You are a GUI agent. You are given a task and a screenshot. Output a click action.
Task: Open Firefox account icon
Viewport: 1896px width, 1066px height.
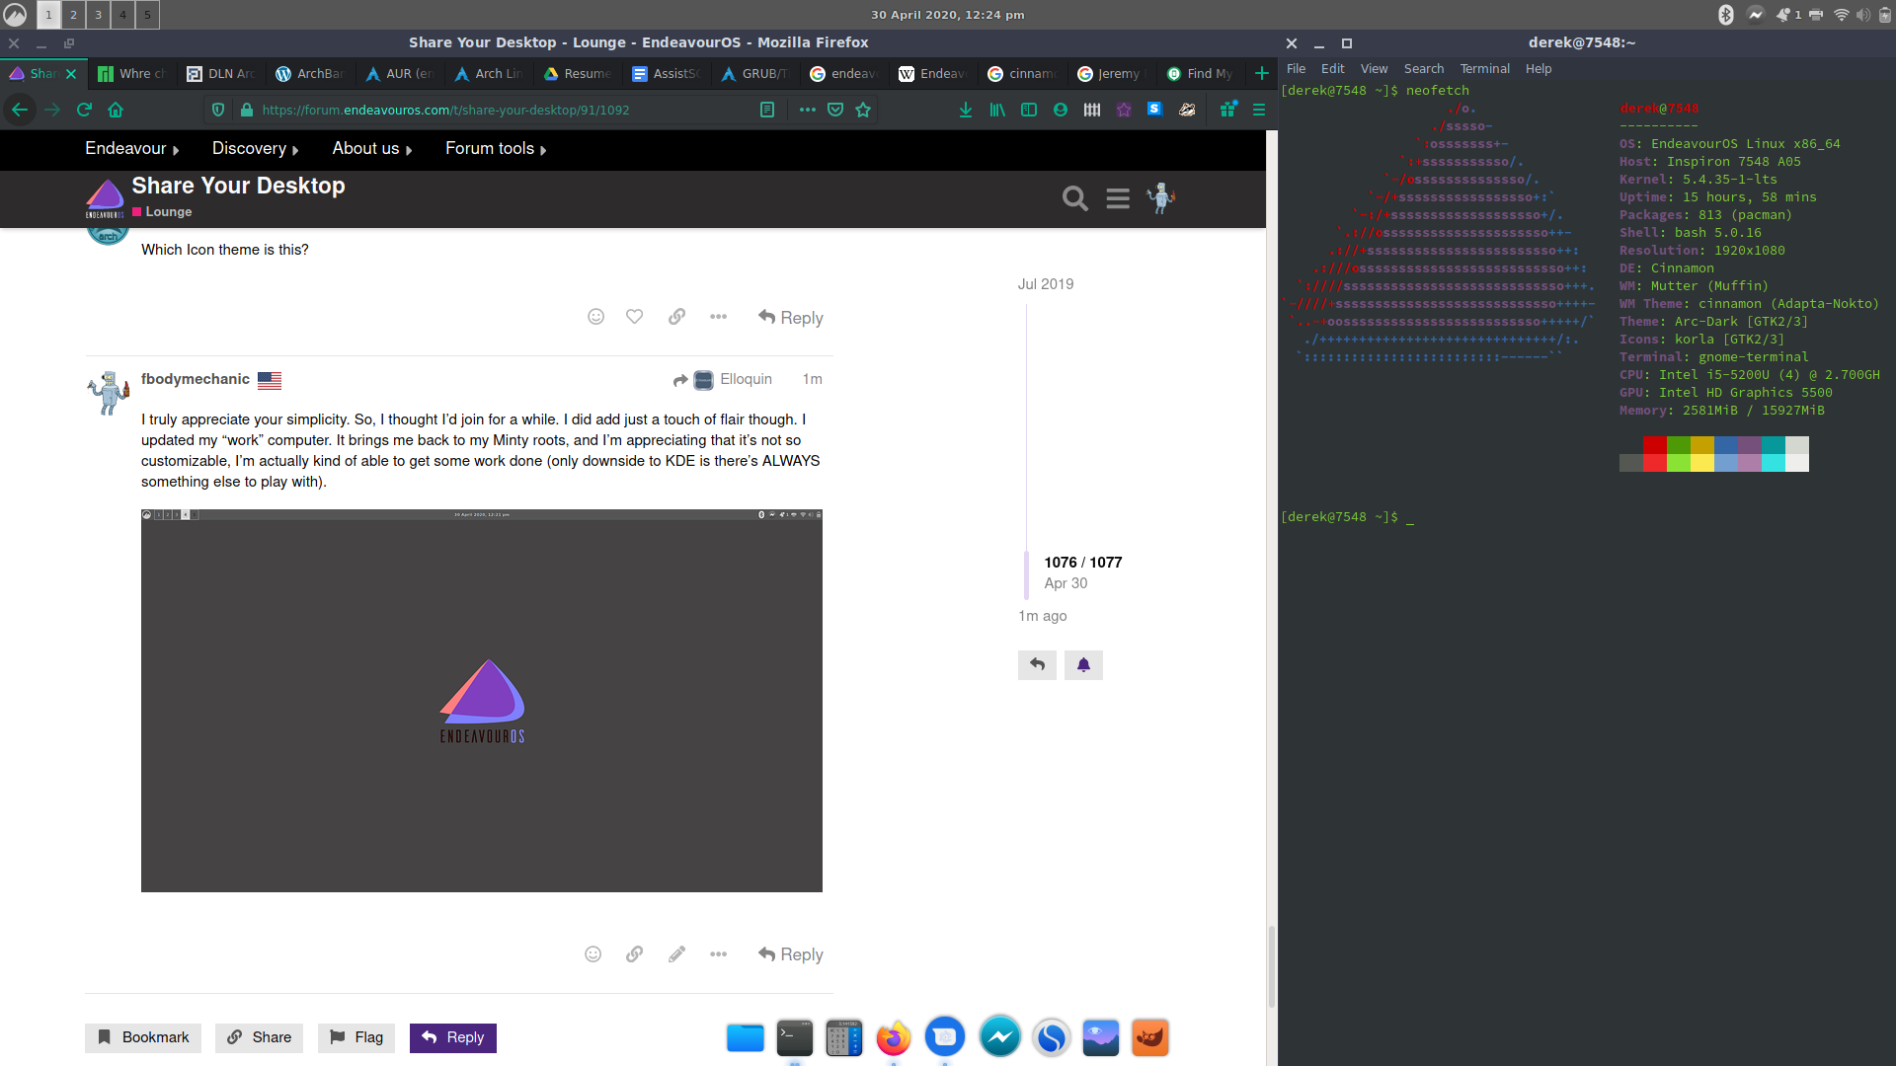point(1061,111)
